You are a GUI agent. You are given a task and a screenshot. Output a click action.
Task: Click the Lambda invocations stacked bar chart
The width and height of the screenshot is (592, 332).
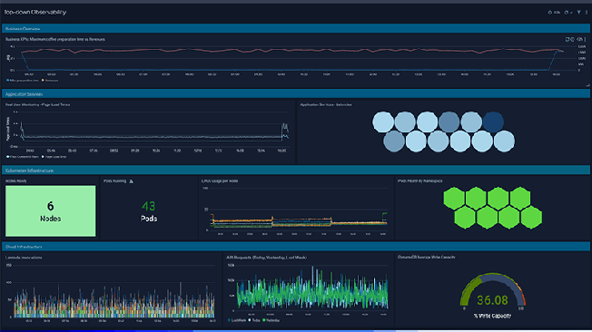pos(114,300)
